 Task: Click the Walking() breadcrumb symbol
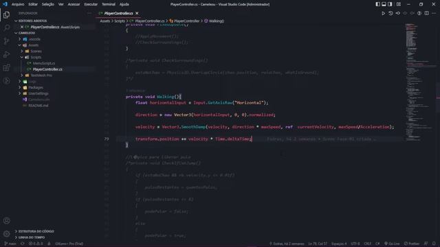click(x=214, y=21)
